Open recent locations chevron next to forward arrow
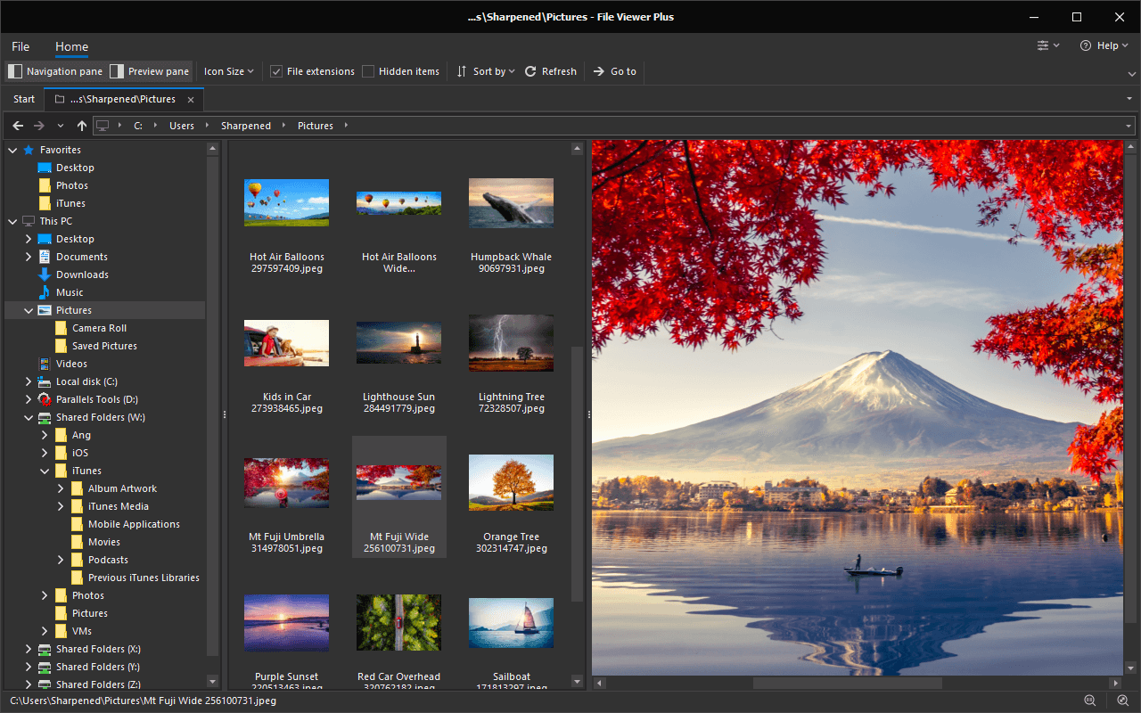Viewport: 1141px width, 713px height. coord(61,126)
